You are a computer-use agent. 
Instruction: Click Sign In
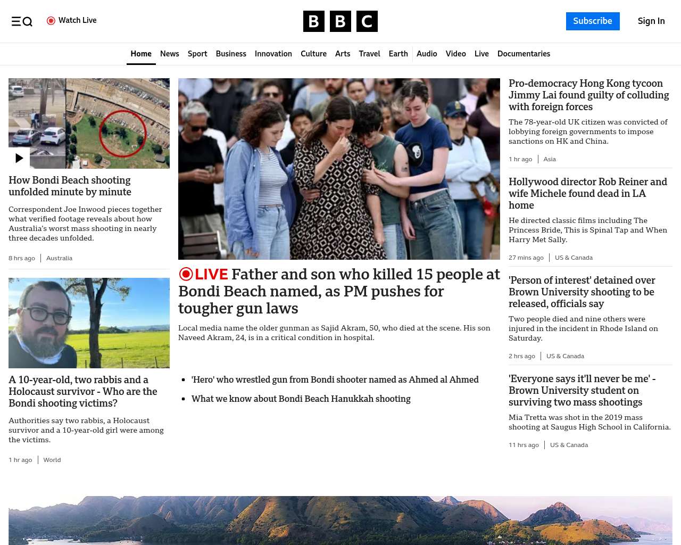point(651,21)
